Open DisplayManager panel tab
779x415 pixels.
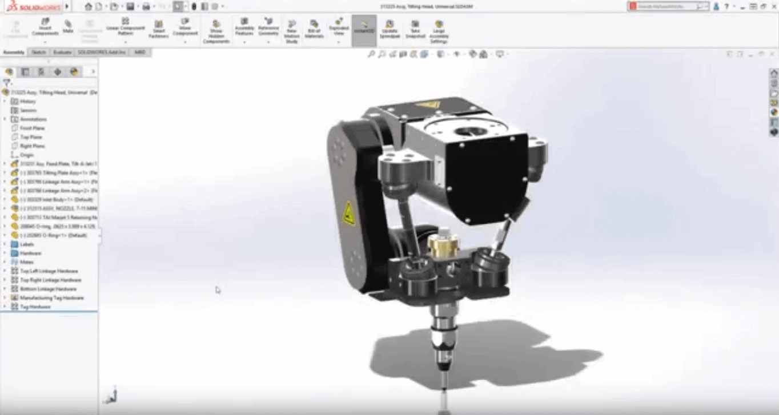point(74,72)
